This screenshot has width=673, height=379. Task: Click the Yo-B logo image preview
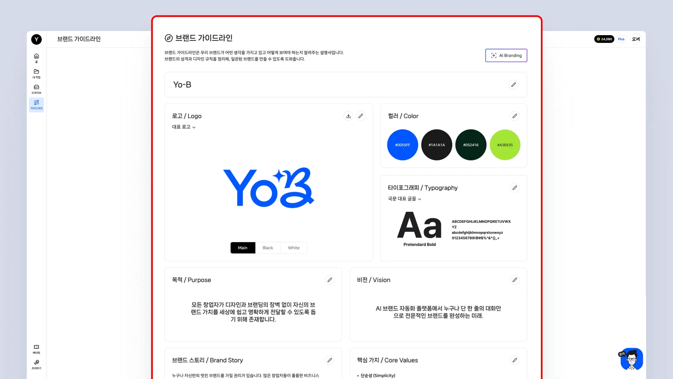(x=269, y=188)
